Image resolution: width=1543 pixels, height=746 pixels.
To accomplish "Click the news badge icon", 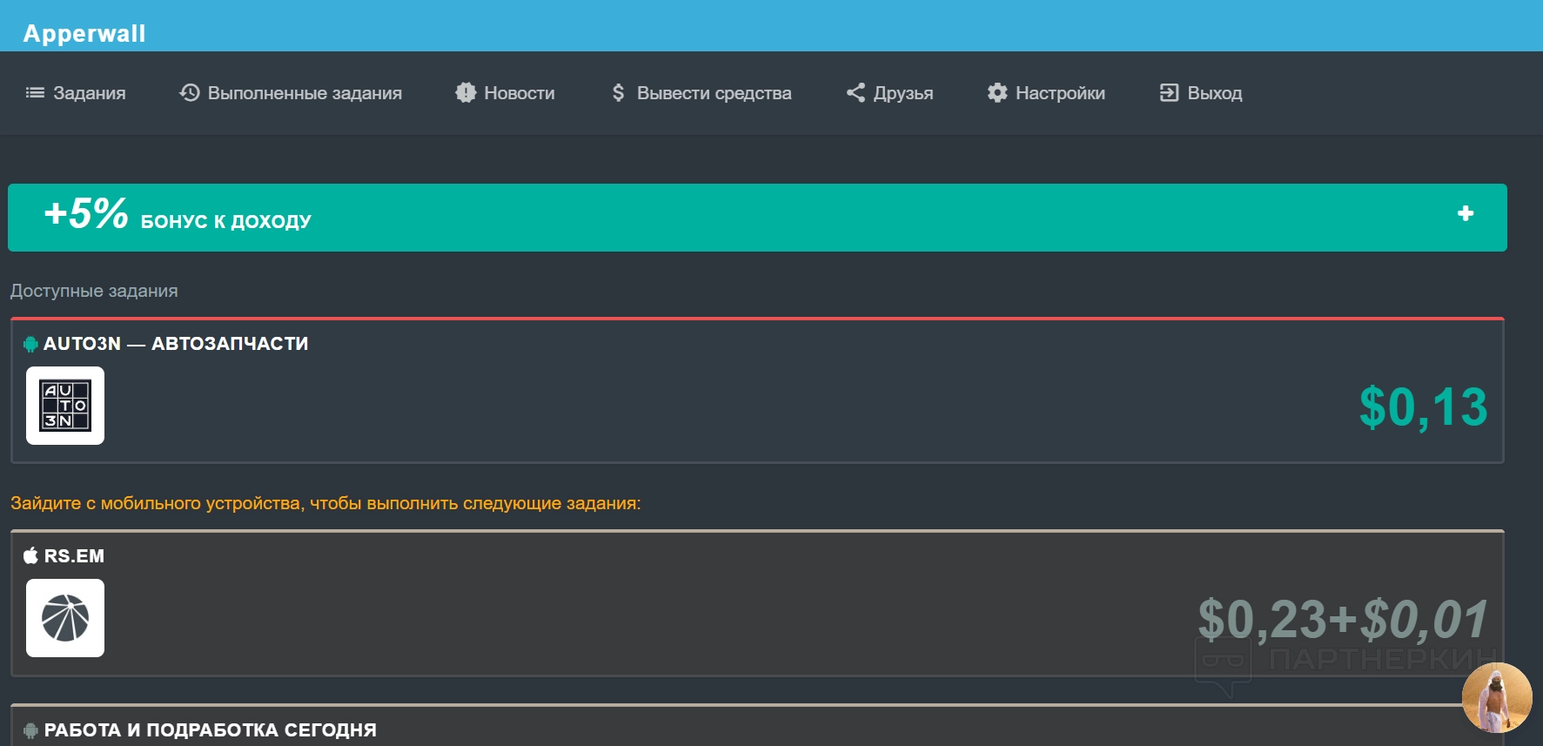I will (466, 92).
